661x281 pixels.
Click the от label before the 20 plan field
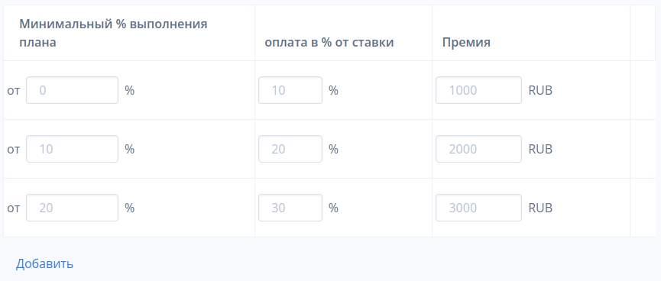(x=14, y=208)
